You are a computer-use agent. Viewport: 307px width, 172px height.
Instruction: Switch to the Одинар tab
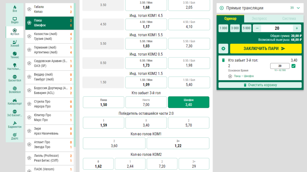pos(230,19)
